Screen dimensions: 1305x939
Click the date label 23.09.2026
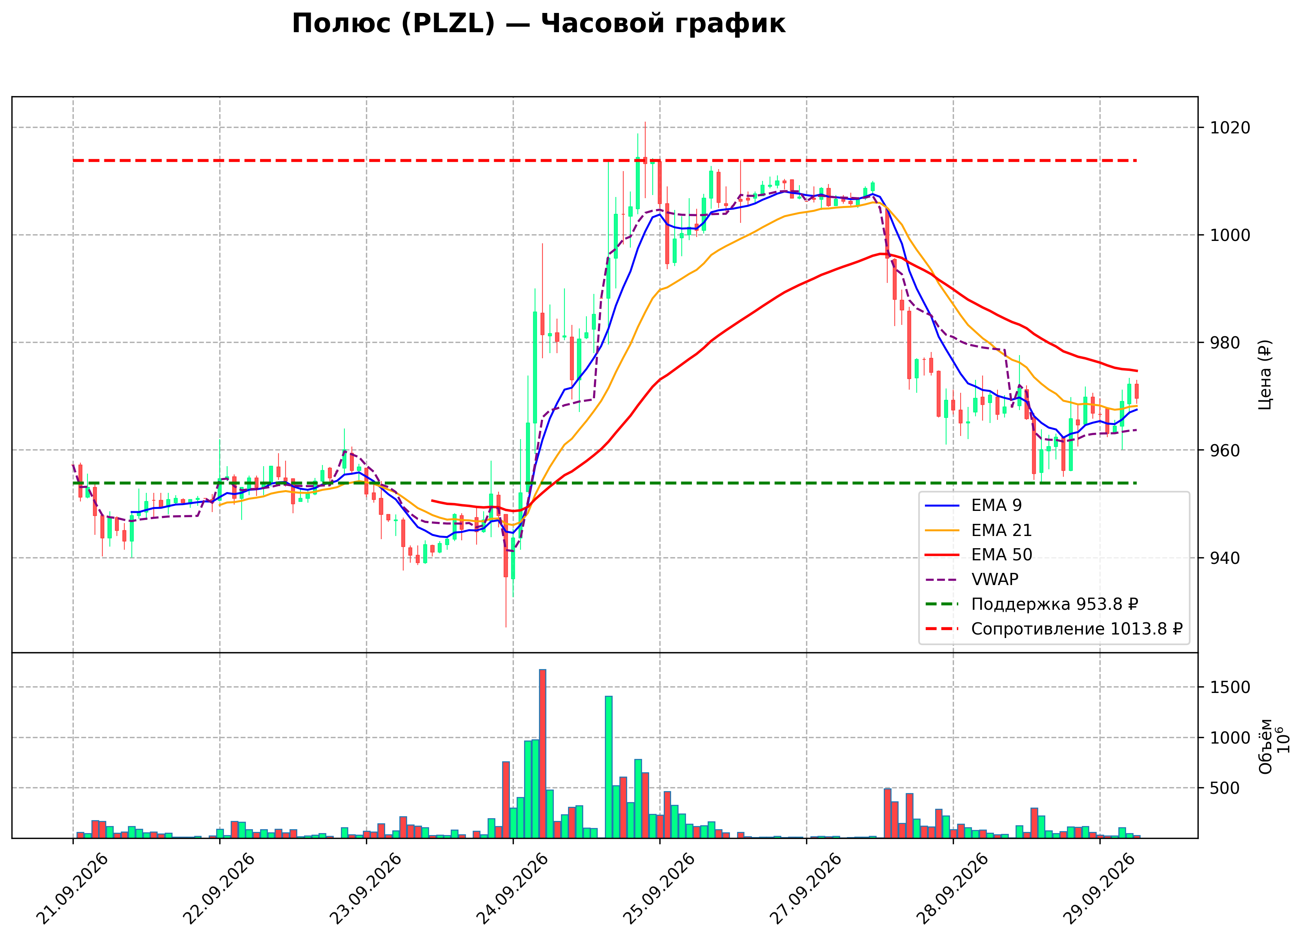point(366,889)
